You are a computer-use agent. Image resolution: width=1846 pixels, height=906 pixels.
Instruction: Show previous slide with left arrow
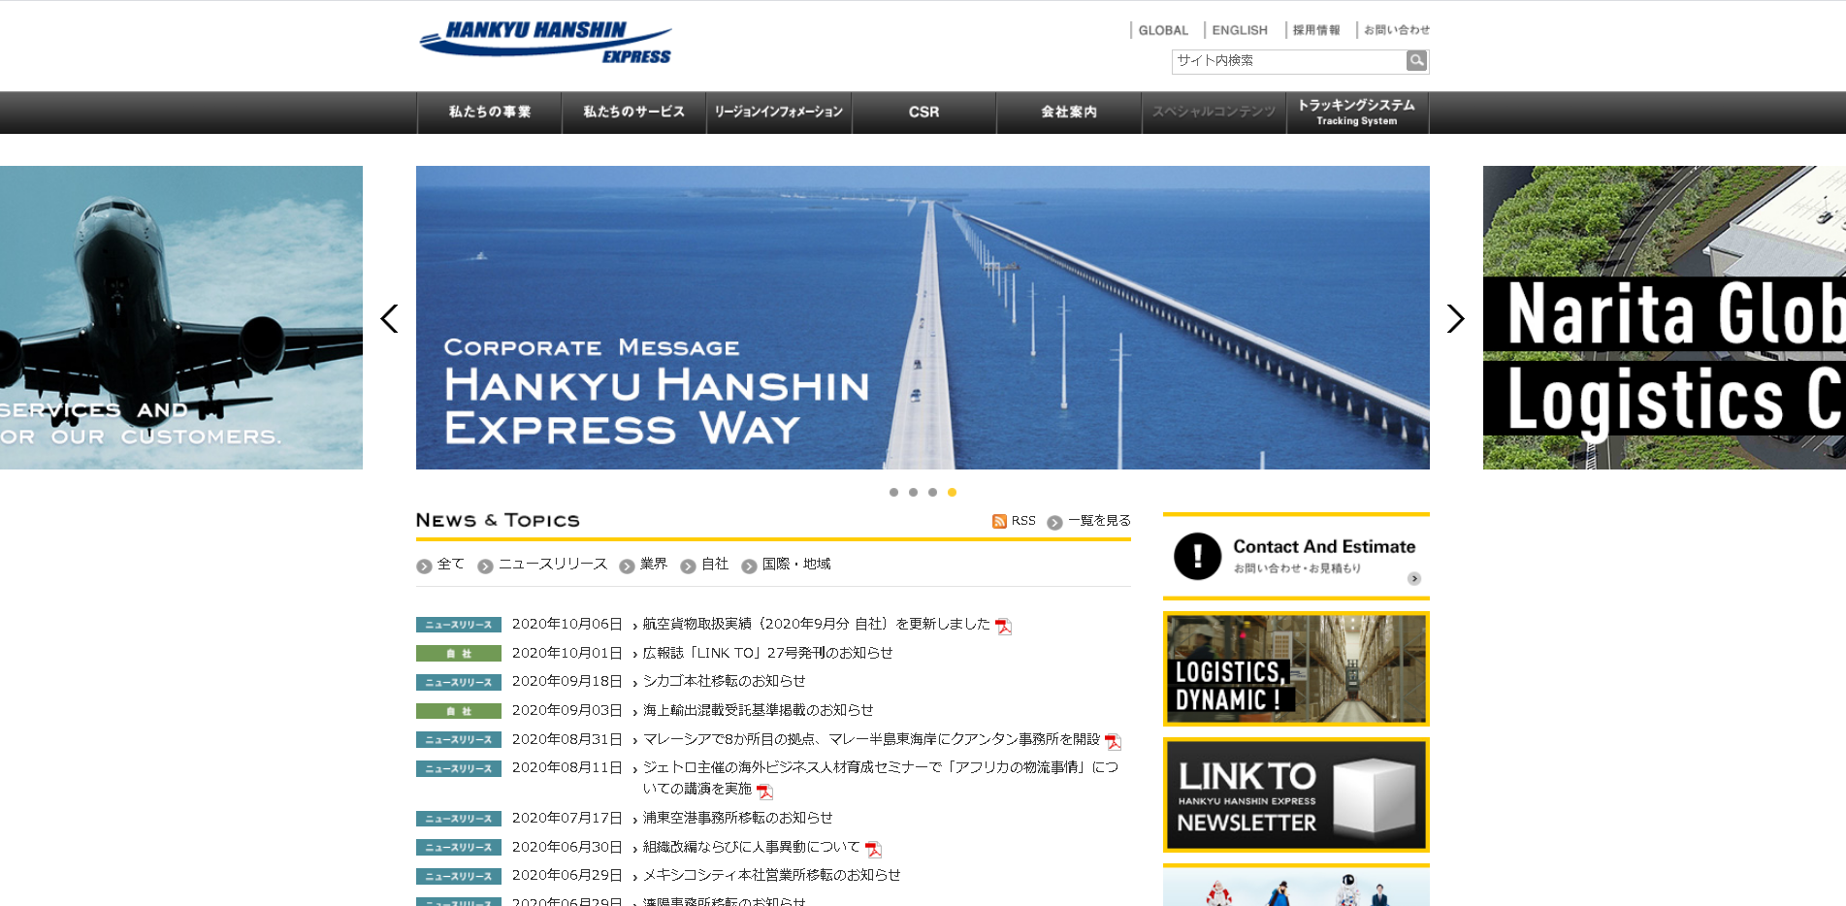[389, 318]
